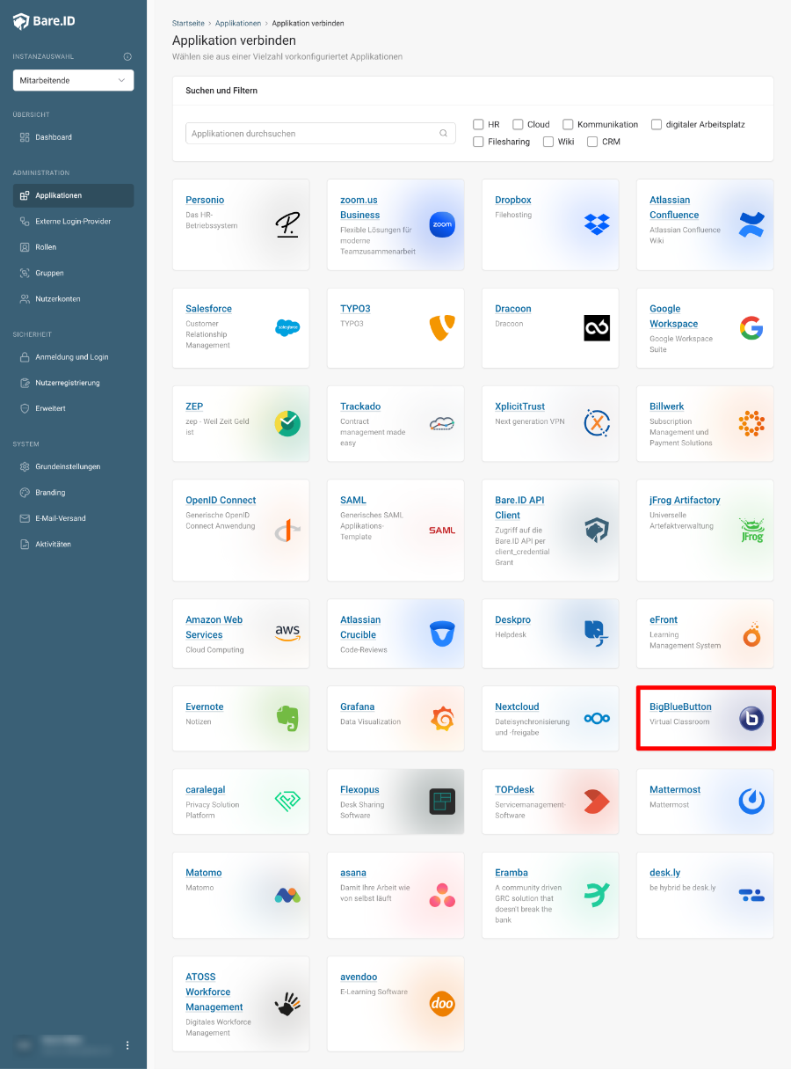Viewport: 791px width, 1069px height.
Task: Open the Gruppen menu item
Action: pyautogui.click(x=73, y=273)
